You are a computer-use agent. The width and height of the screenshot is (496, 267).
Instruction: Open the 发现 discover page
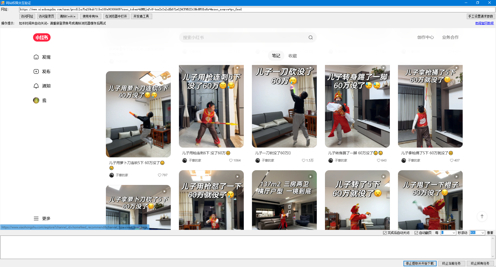[42, 57]
